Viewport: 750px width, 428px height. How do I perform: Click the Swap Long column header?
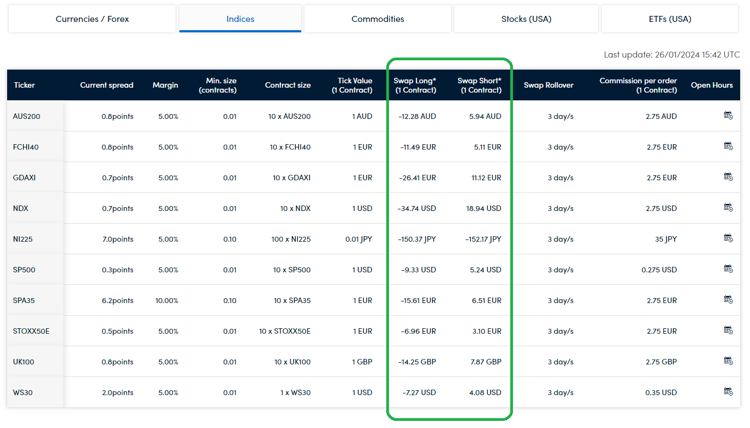415,85
